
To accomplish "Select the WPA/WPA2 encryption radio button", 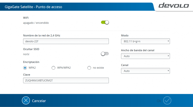I will click(x=53, y=68).
